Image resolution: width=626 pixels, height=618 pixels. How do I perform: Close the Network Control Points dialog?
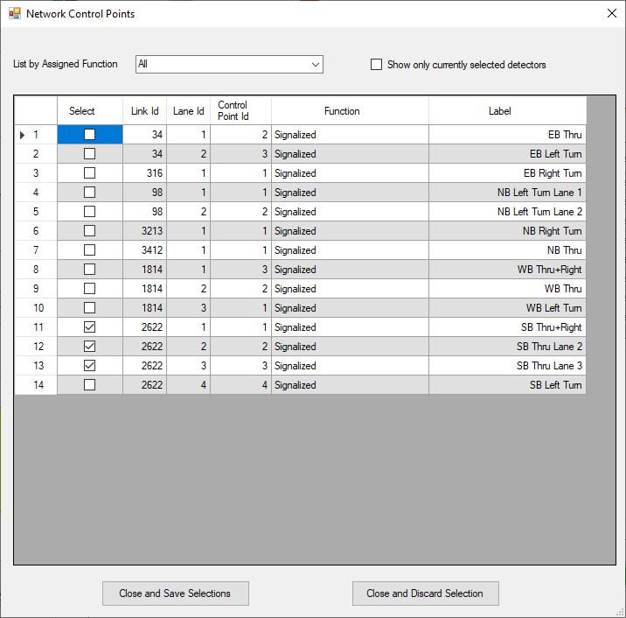click(x=612, y=14)
